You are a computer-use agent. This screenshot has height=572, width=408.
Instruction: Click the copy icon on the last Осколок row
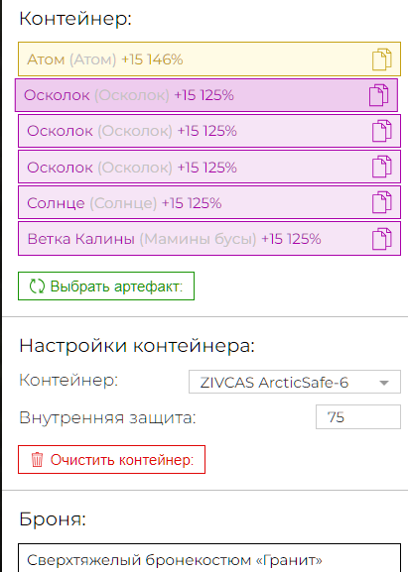[x=382, y=167]
